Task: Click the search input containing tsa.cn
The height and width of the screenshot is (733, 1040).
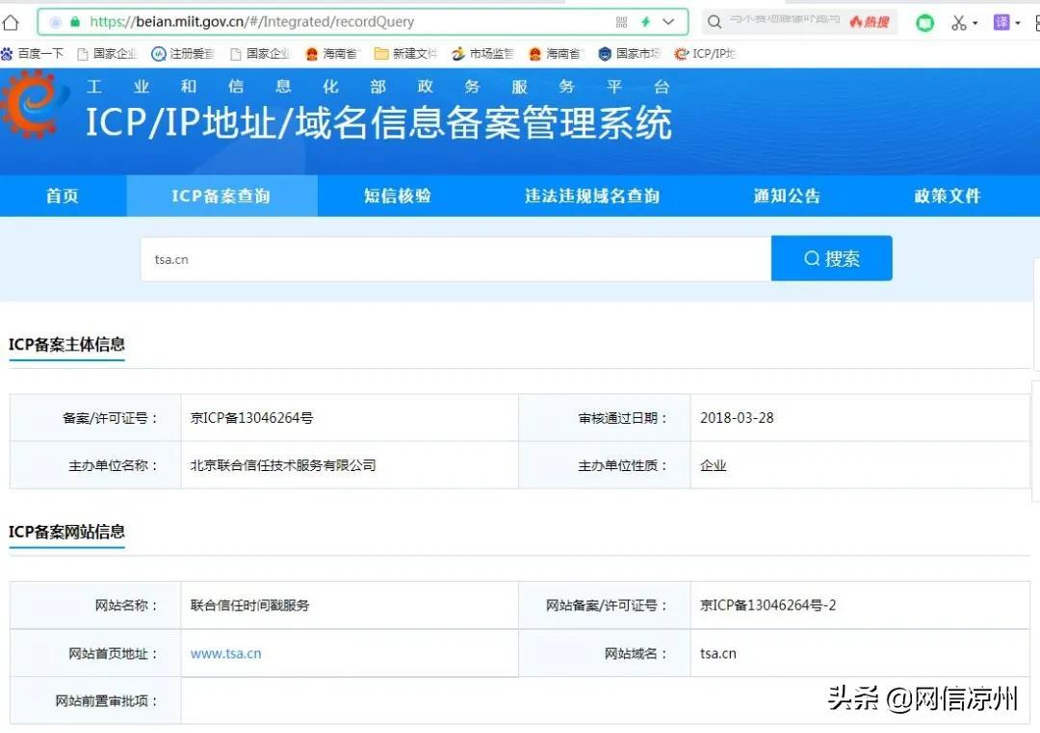Action: coord(455,259)
